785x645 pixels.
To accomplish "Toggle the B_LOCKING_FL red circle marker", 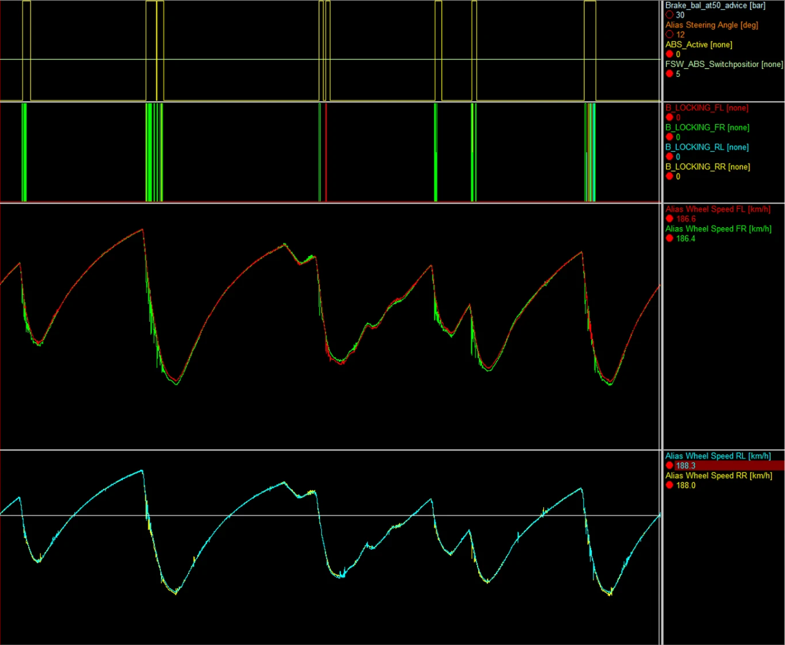I will click(669, 118).
